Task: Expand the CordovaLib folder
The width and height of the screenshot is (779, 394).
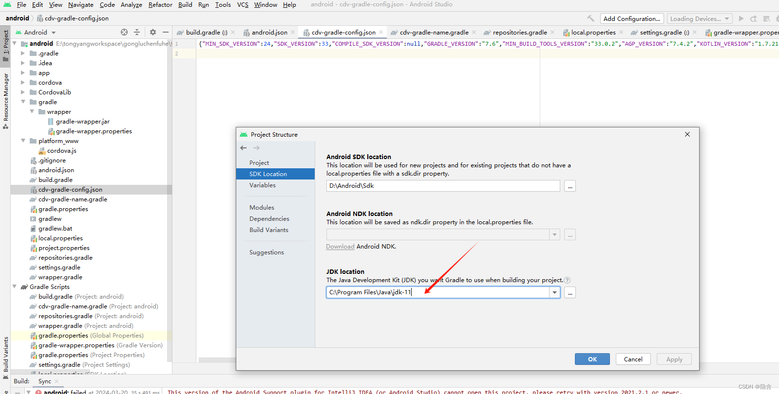Action: coord(23,92)
